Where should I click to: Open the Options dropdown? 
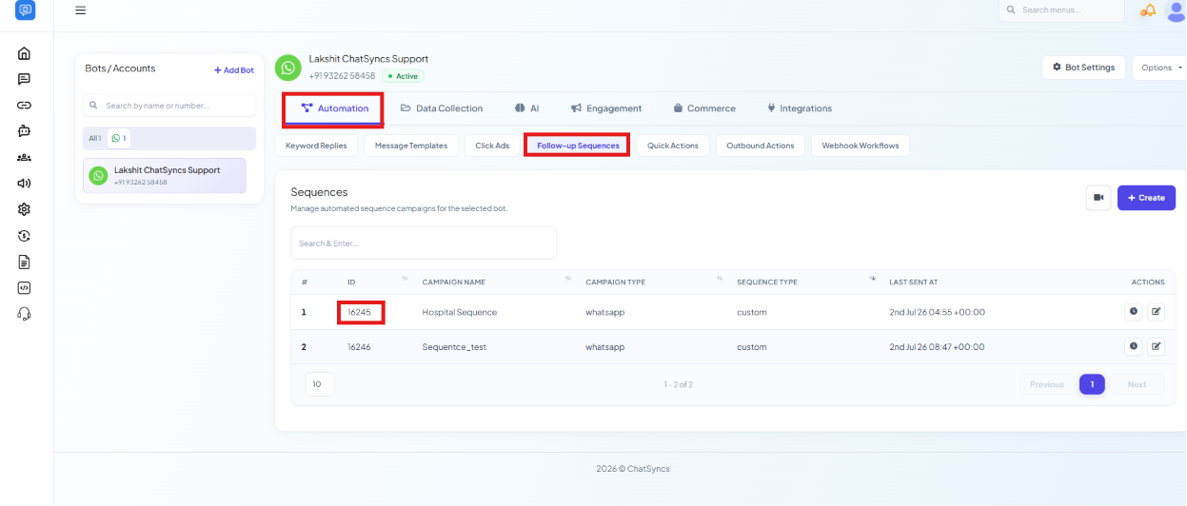pyautogui.click(x=1160, y=68)
